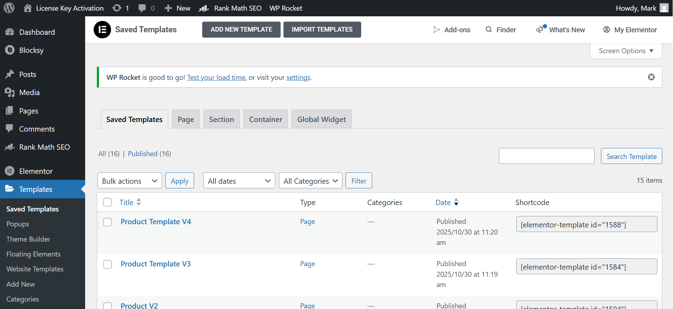
Task: Click the Posts pin icon in sidebar
Action: 10,74
